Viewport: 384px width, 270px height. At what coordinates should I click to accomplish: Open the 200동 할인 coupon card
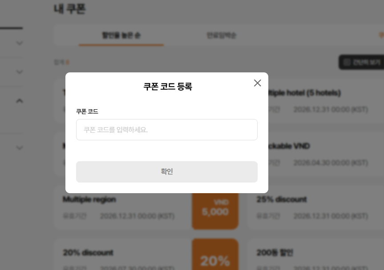tap(316, 254)
